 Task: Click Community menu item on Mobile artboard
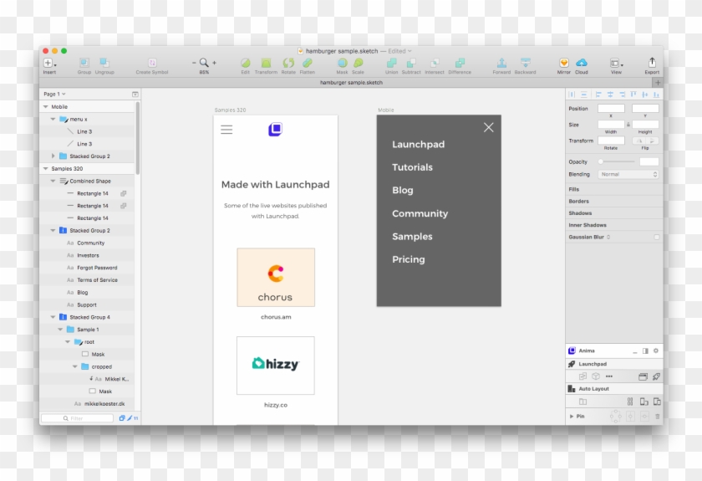(x=420, y=214)
